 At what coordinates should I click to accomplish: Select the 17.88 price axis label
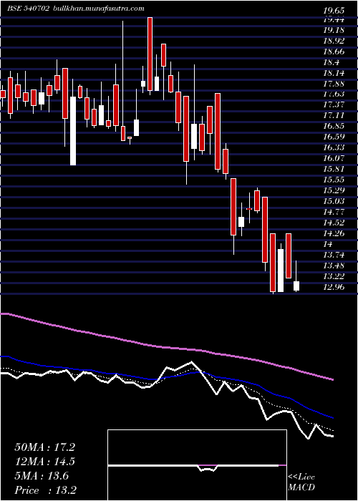tap(334, 84)
